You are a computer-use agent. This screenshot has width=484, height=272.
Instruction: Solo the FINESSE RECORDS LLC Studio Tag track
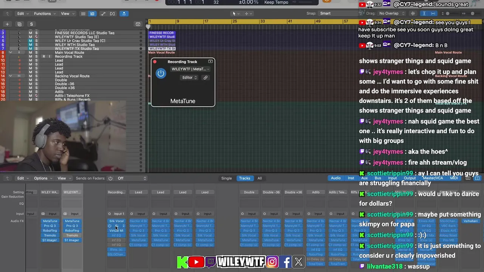(36, 33)
